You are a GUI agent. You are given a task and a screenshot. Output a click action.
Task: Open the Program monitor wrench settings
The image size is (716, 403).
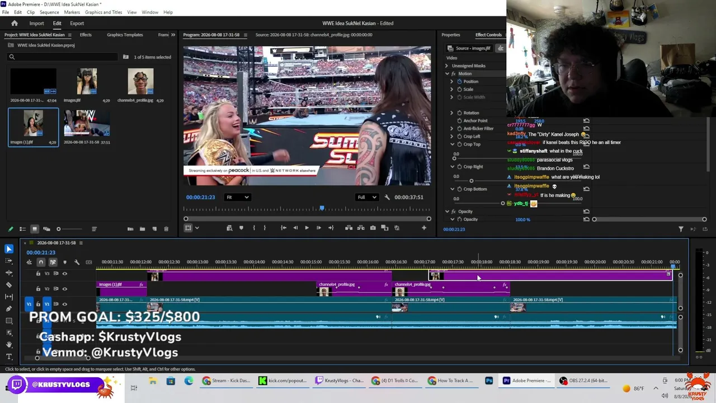[387, 197]
